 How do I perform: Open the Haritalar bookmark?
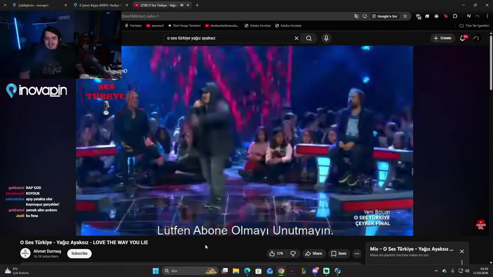tap(133, 25)
